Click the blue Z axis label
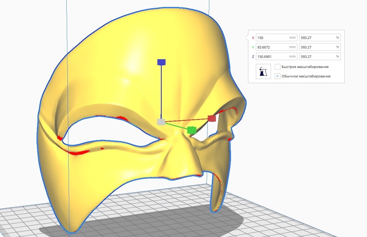Screen dimensions: 367x237 point(253,56)
